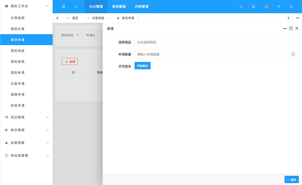
Task: Expand the 采购预算 menu group
Action: pos(48,143)
